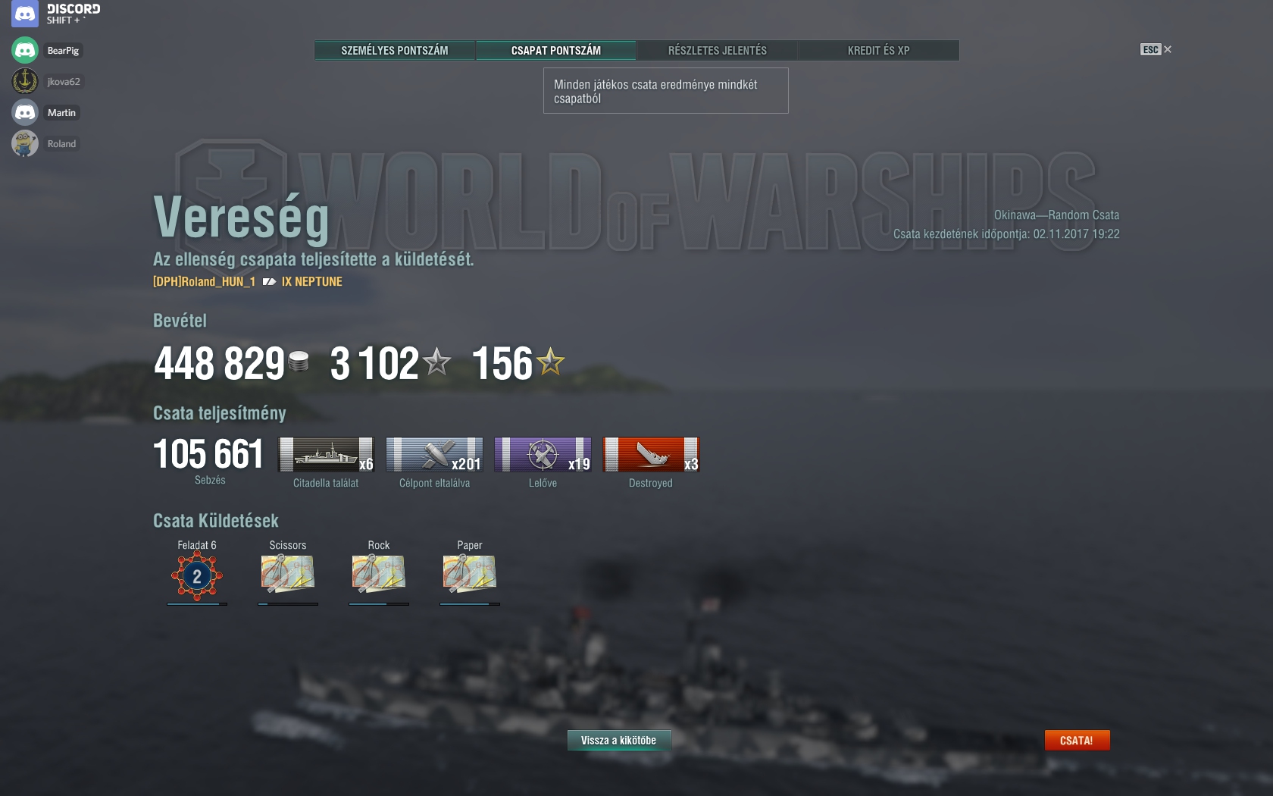Click the Citadella találat ribbon icon
This screenshot has height=796, width=1273.
pos(327,455)
